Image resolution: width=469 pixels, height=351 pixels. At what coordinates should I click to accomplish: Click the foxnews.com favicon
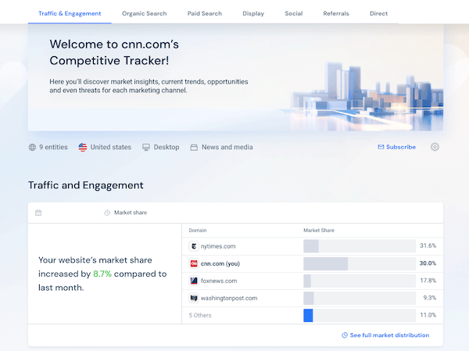point(194,281)
